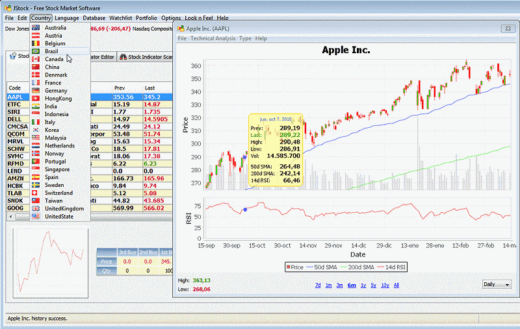This screenshot has width=520, height=329.
Task: Open the Database menu
Action: 94,18
